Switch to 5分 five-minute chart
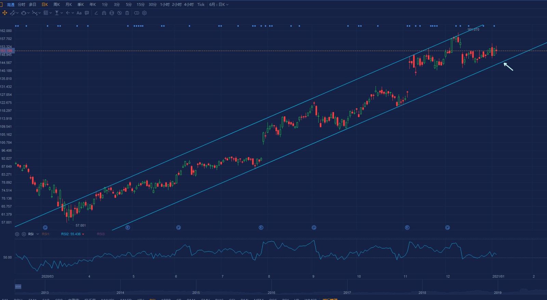547x300 pixels. (129, 4)
